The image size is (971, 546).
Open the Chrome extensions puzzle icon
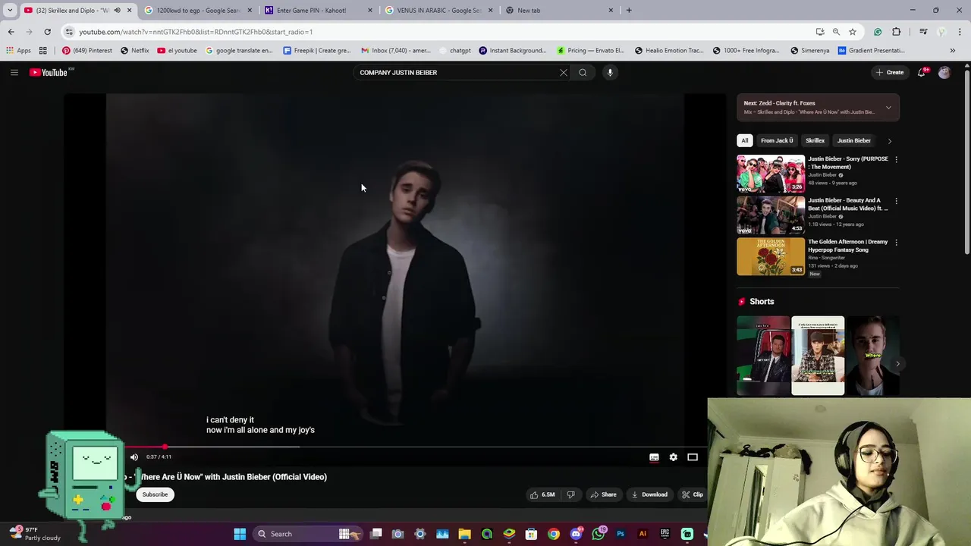[x=897, y=32]
